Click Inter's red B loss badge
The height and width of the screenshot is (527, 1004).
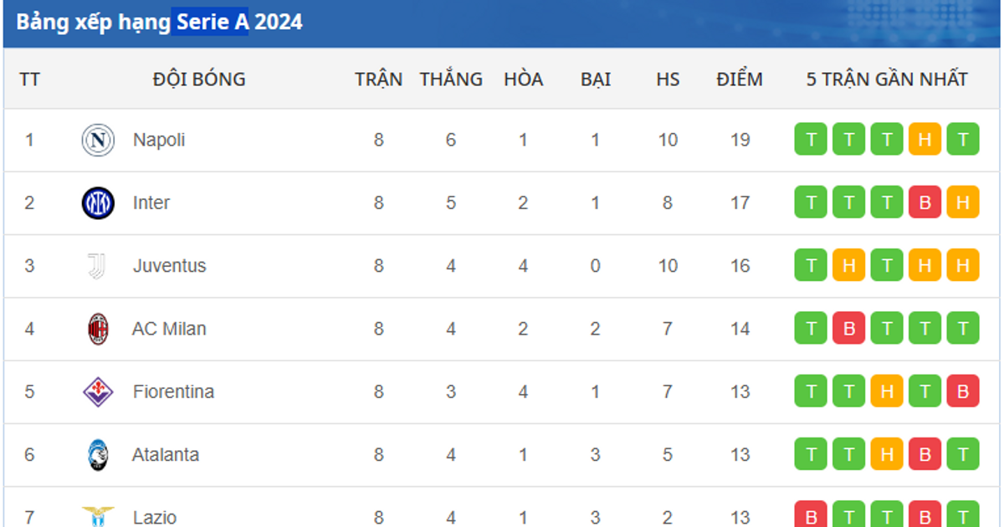point(925,203)
